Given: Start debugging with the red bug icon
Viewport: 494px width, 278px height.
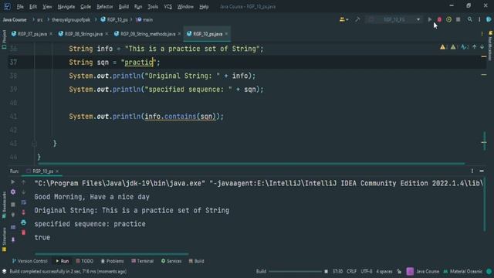Looking at the screenshot, I should (439, 19).
